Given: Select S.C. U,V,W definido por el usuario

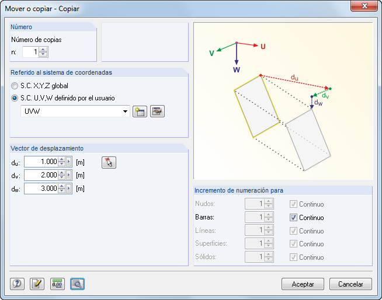Looking at the screenshot, I should click(x=15, y=98).
